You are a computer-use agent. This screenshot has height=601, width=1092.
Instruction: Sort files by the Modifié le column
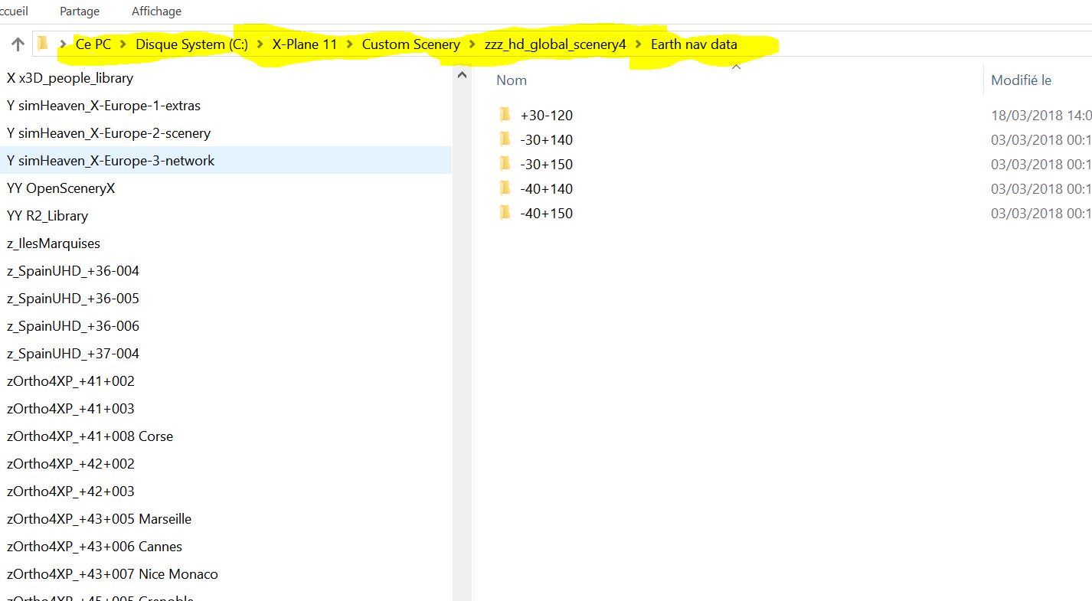(1022, 80)
